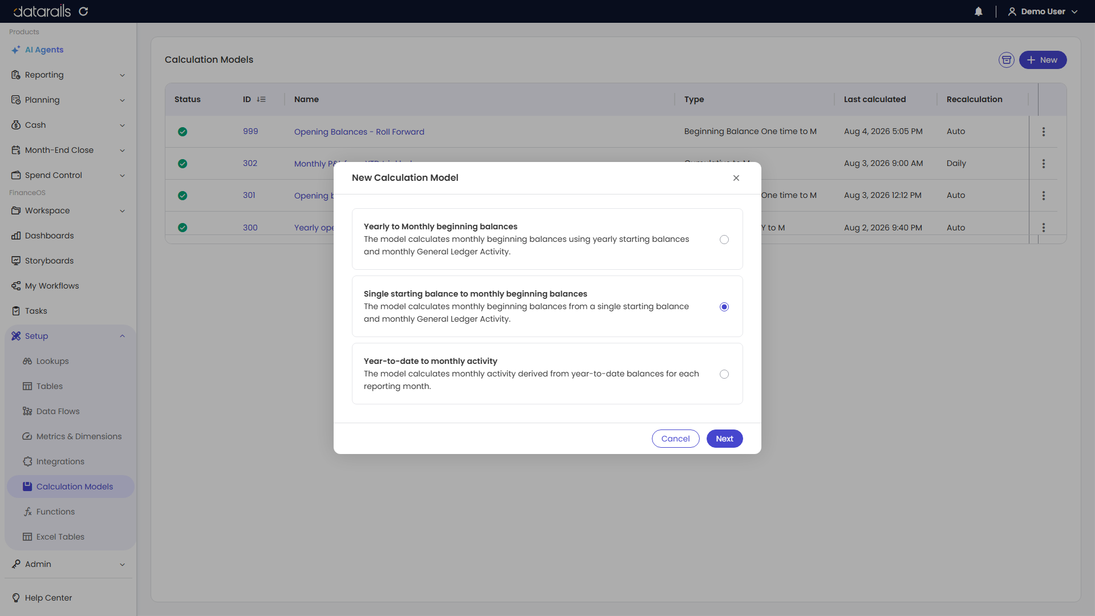Select Yearly to Monthly beginning balances option
This screenshot has height=616, width=1095.
pyautogui.click(x=724, y=240)
